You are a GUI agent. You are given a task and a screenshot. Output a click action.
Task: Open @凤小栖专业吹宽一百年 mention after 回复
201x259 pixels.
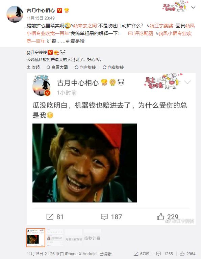pyautogui.click(x=110, y=30)
